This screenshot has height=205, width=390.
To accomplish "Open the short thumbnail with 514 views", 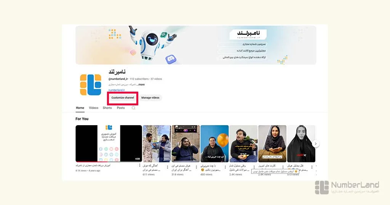I will click(x=185, y=143).
